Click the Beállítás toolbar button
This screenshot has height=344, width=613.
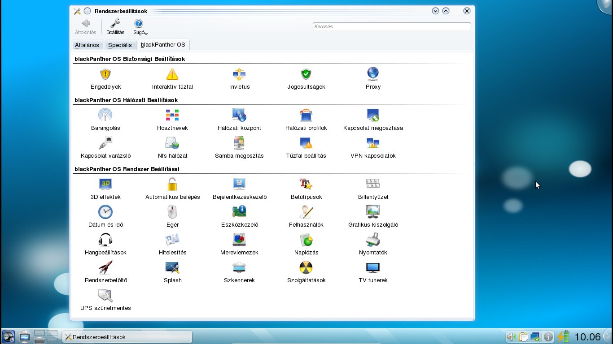pyautogui.click(x=115, y=27)
